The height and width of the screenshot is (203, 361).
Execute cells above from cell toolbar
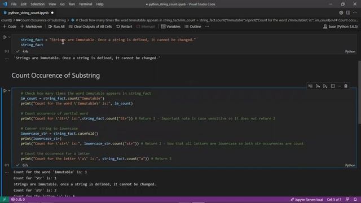click(x=318, y=86)
